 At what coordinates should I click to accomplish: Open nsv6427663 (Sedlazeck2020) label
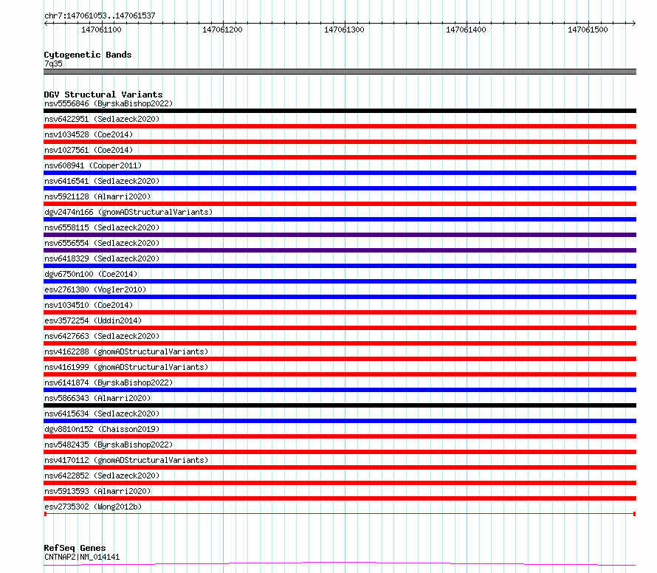[x=102, y=336]
